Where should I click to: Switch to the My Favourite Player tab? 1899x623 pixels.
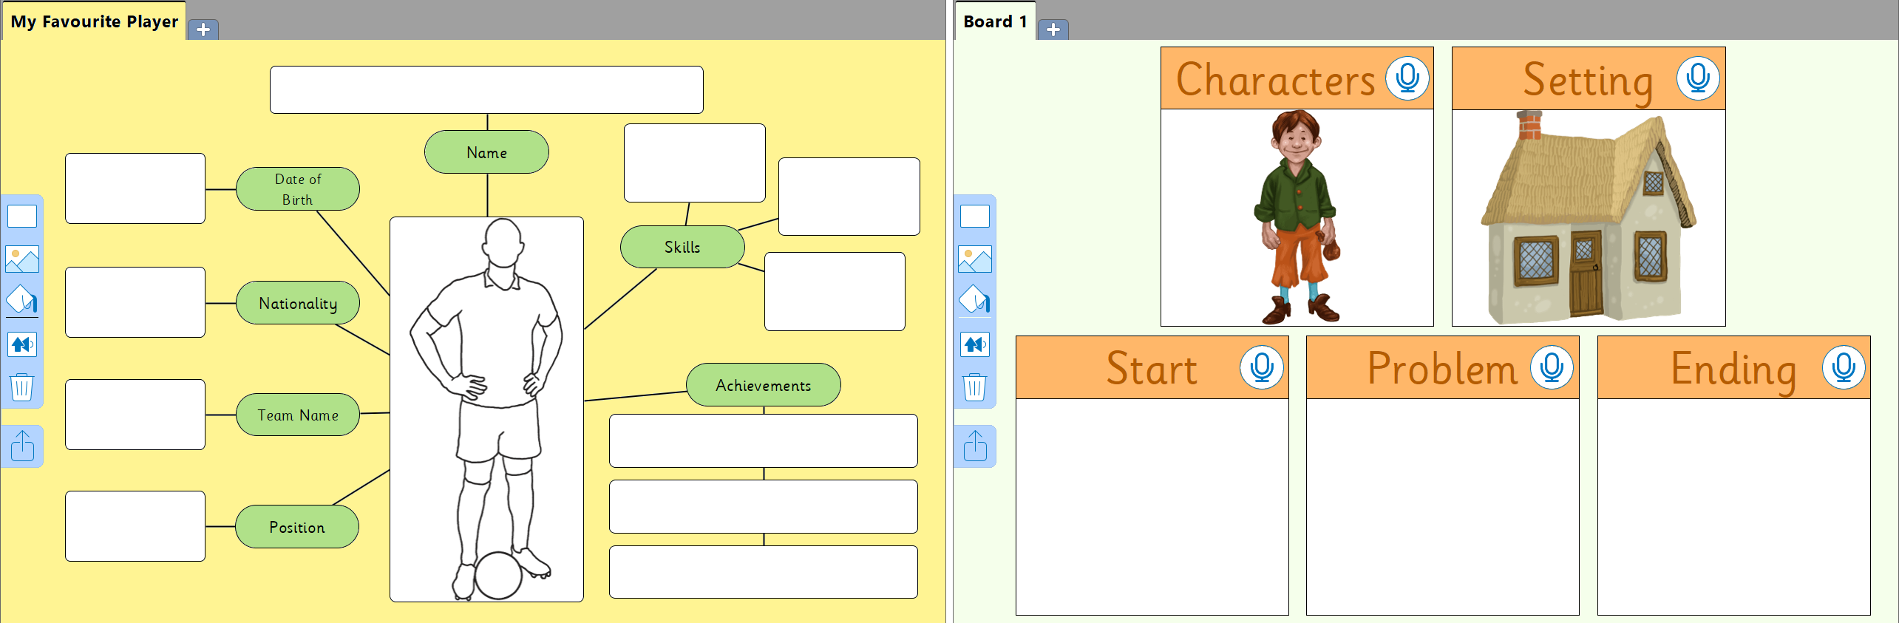[x=94, y=21]
